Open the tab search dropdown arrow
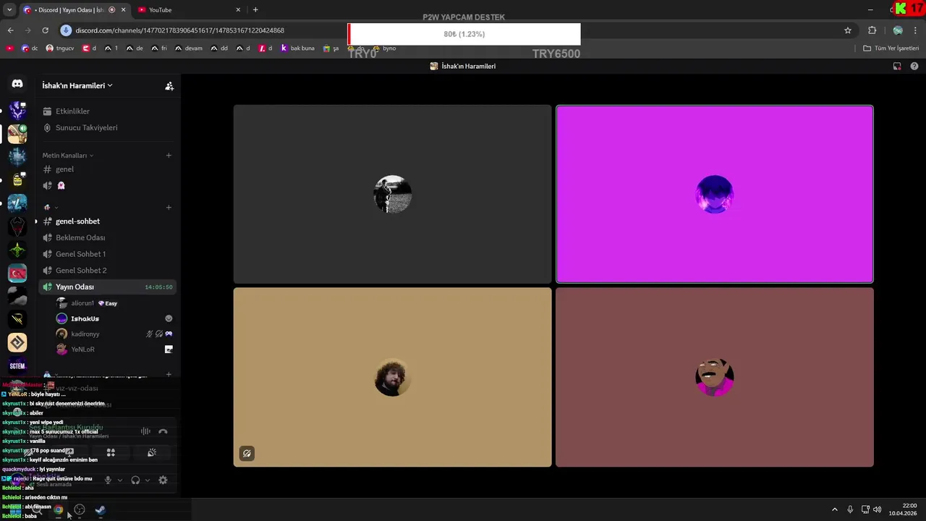The width and height of the screenshot is (926, 521). (x=9, y=10)
